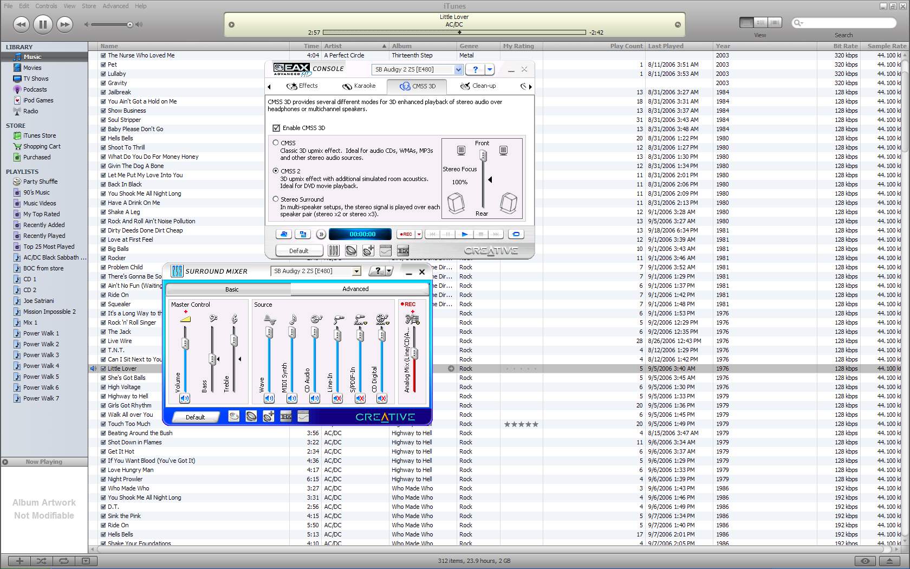Open Speaker settings icon in EAX Console
This screenshot has width=910, height=569.
pos(351,250)
